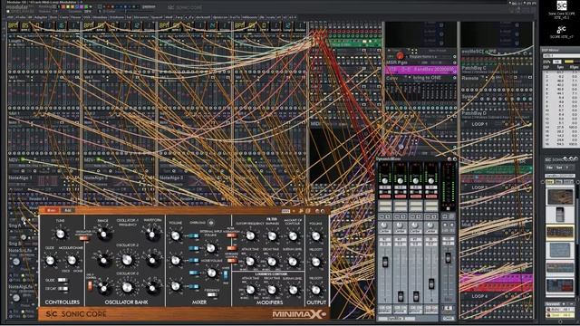The image size is (580, 326).
Task: Click the Glide knob in Minimax Controllers
Action: pyautogui.click(x=50, y=261)
